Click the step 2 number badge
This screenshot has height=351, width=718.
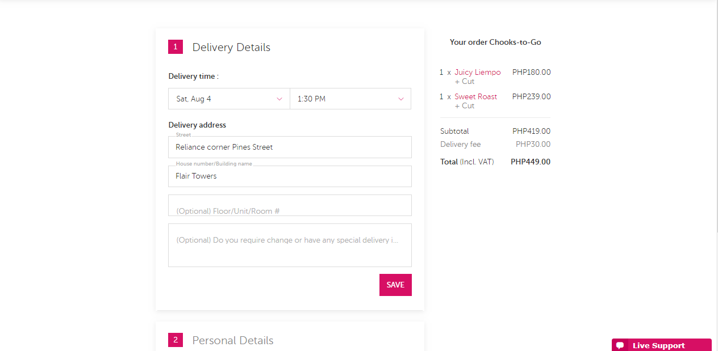pyautogui.click(x=175, y=340)
